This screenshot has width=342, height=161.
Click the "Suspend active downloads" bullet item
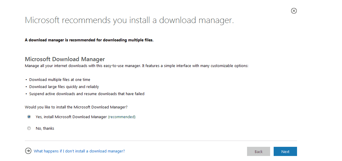click(87, 94)
